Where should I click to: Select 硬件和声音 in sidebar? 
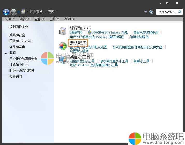17,47
